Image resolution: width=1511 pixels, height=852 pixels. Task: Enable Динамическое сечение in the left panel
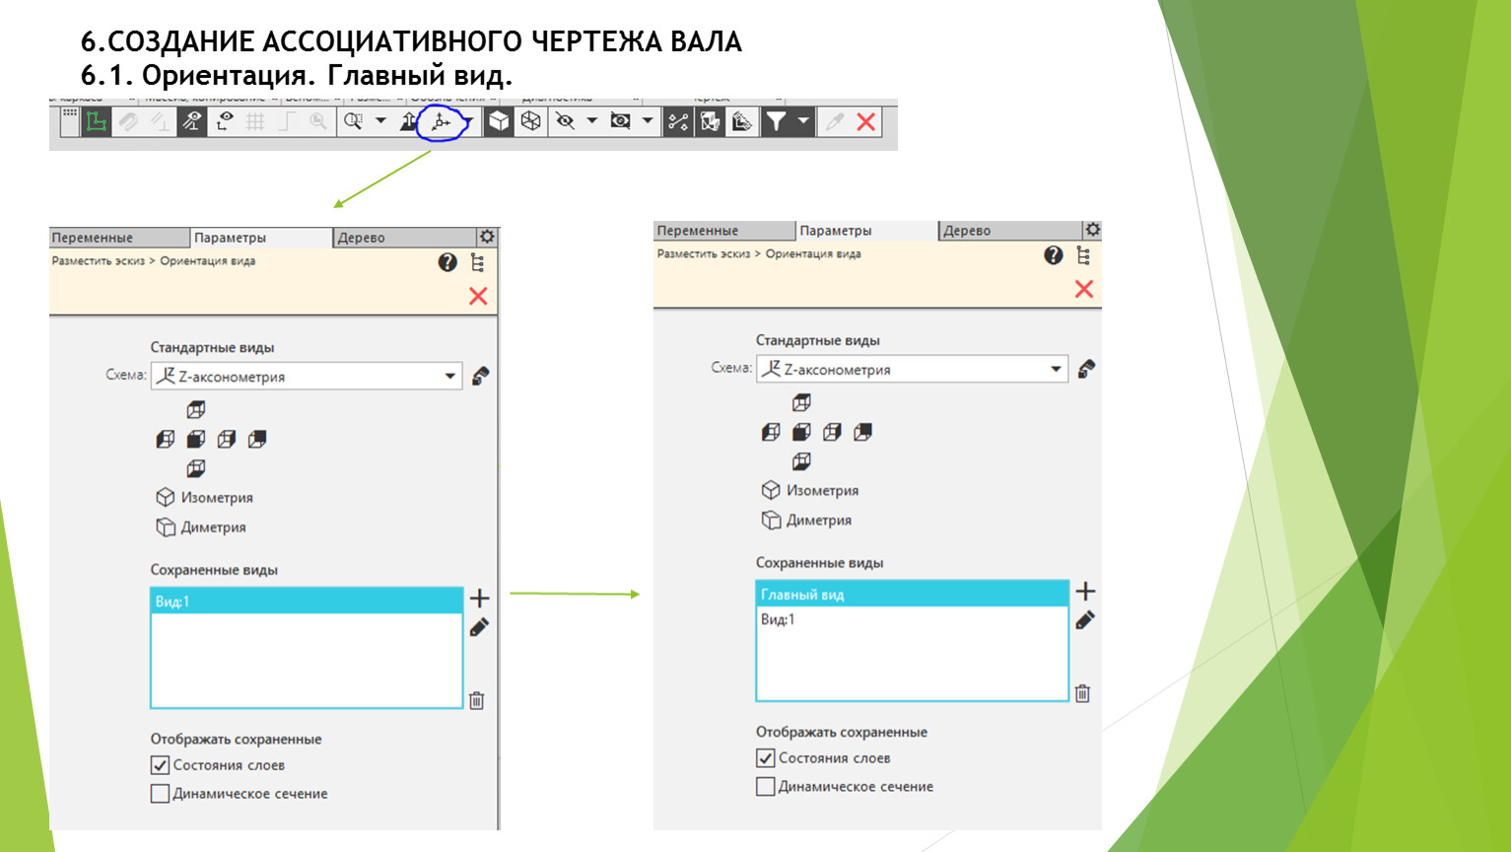coord(160,794)
